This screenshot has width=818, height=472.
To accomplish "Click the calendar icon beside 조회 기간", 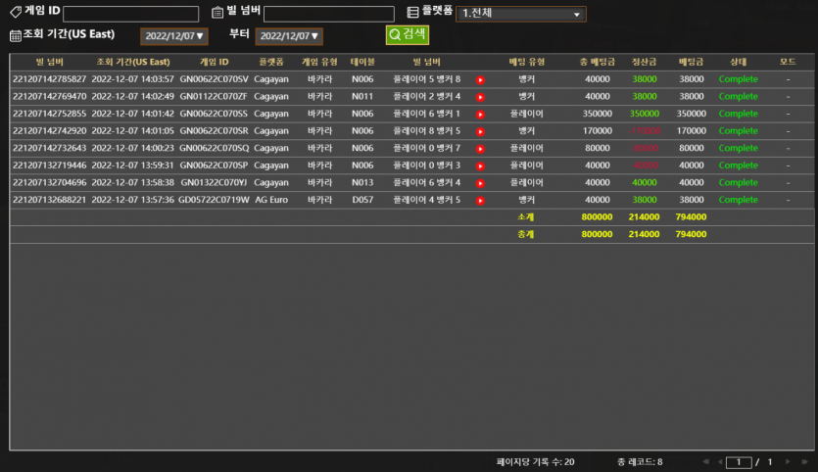I will click(15, 35).
